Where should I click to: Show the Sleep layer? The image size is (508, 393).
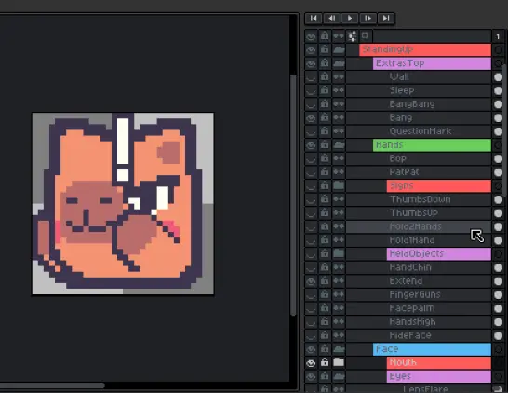pyautogui.click(x=311, y=90)
